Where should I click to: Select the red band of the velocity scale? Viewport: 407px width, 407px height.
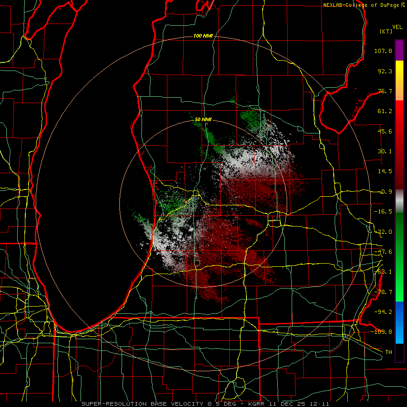(x=399, y=145)
